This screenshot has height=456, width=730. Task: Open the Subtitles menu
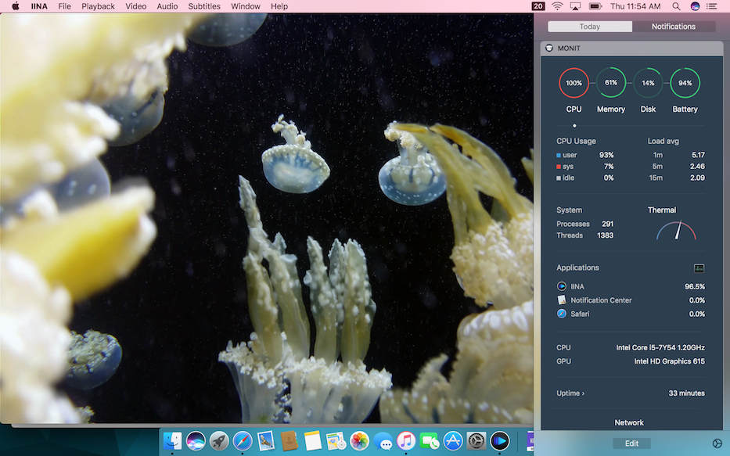point(204,6)
